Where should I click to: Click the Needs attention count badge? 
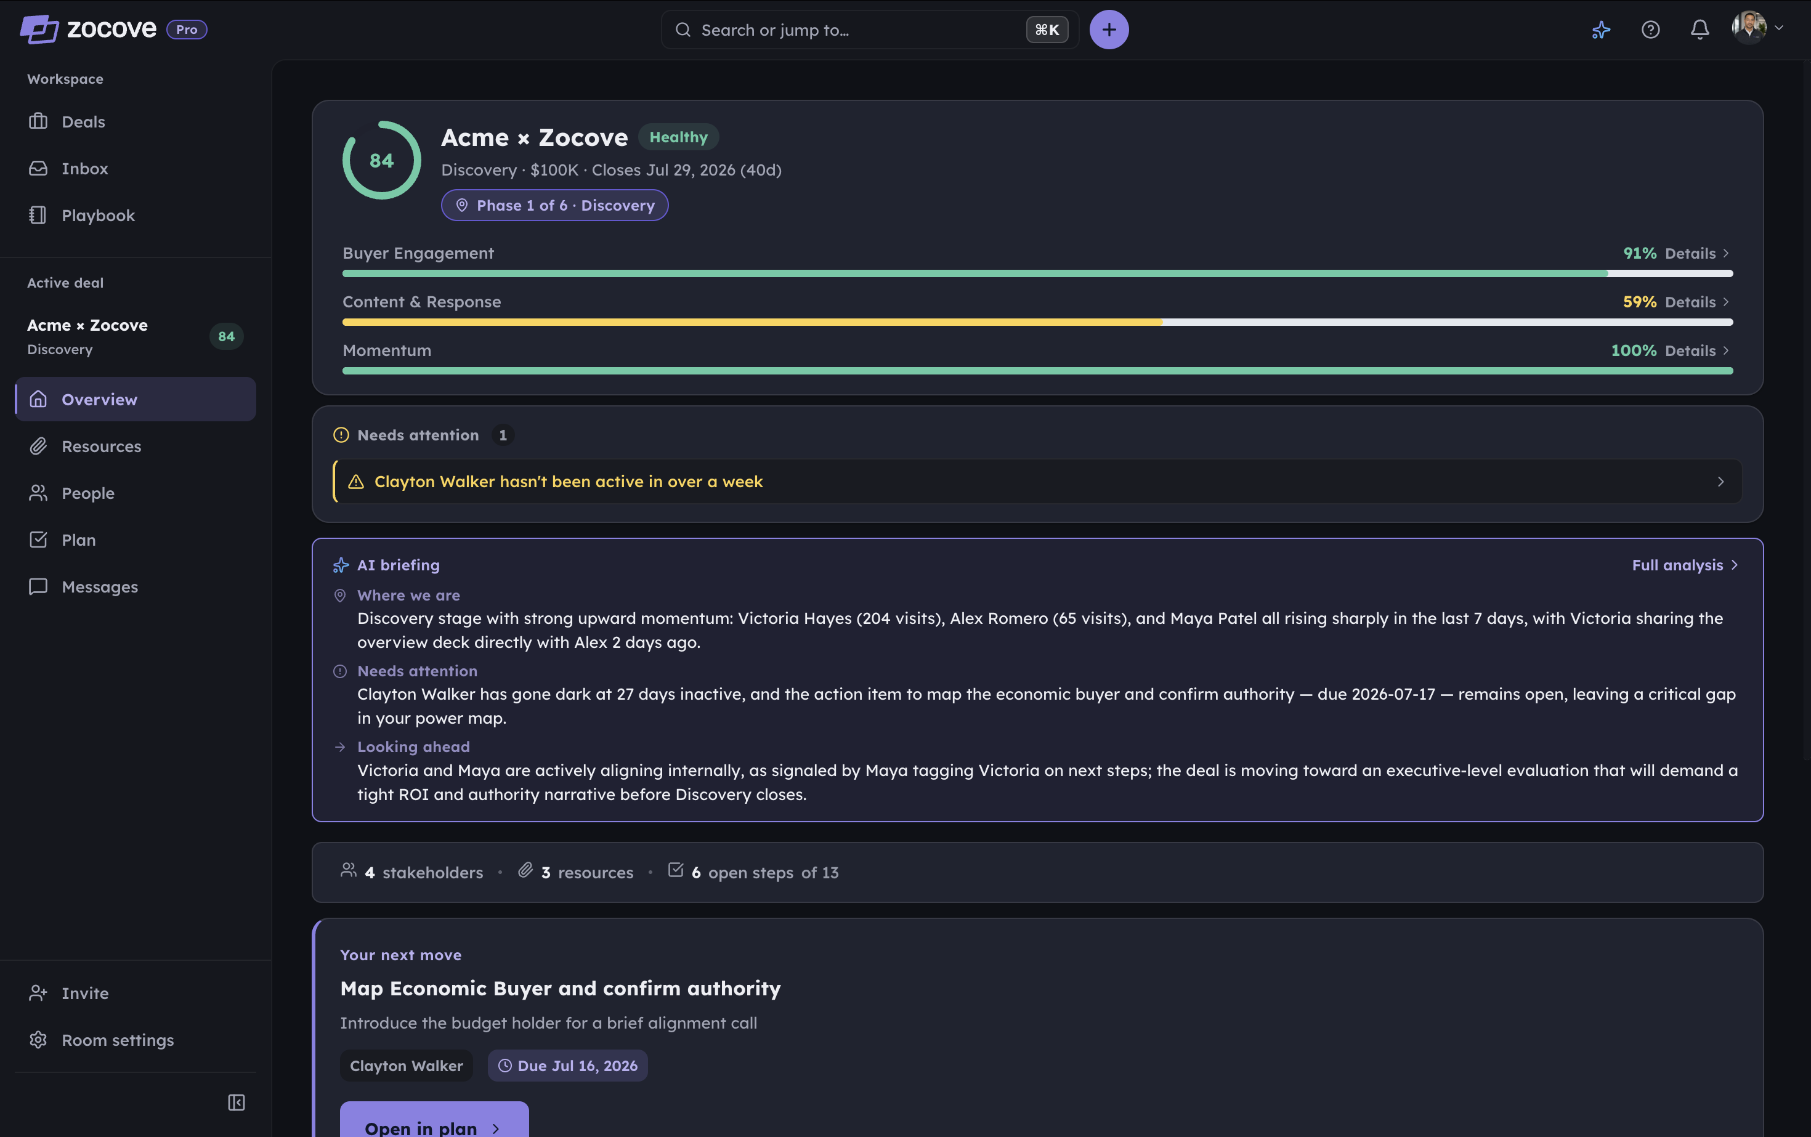(503, 435)
